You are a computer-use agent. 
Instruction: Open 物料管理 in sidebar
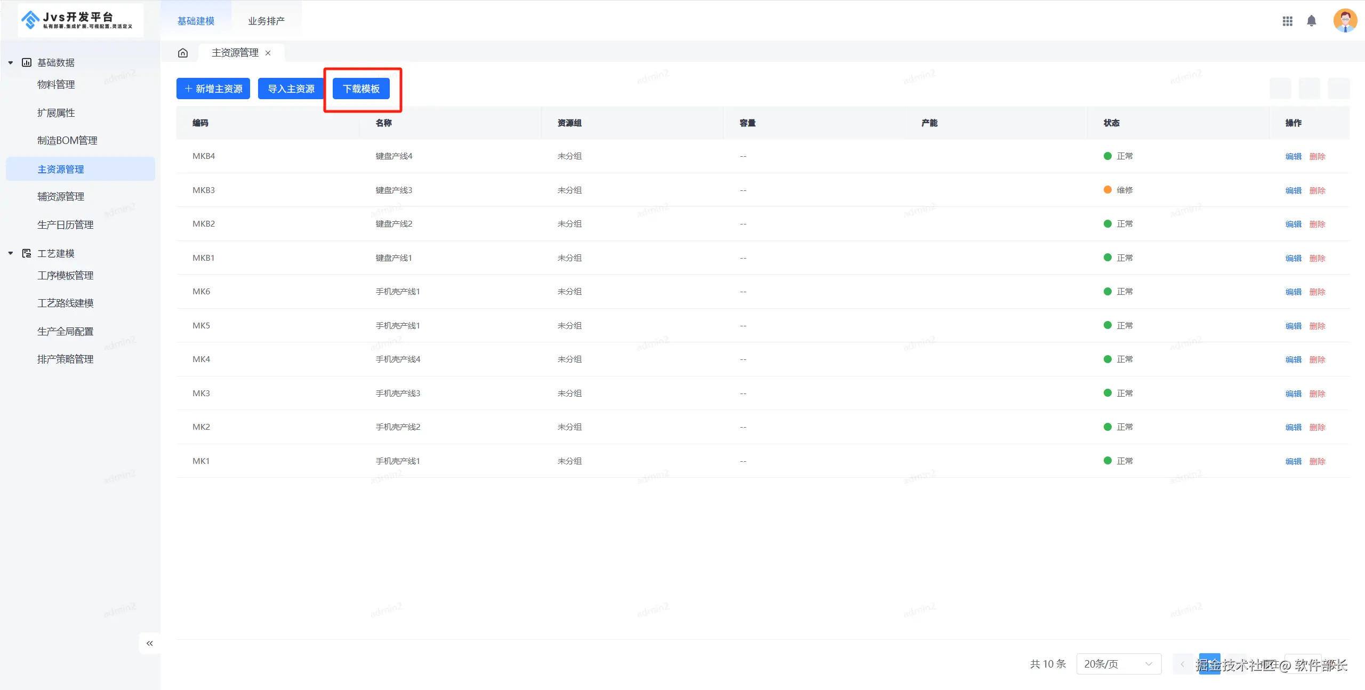click(x=56, y=84)
